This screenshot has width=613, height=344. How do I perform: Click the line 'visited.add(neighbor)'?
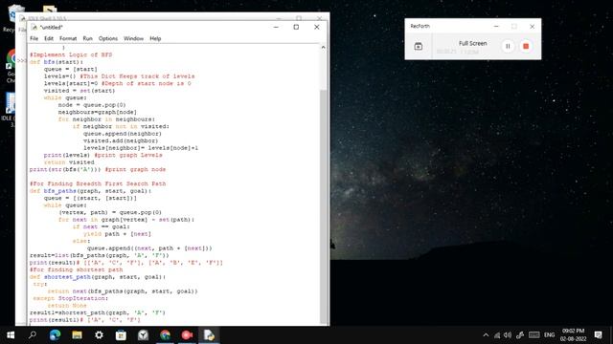pos(121,140)
